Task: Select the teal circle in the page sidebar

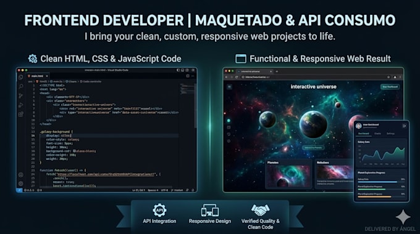Action: 229,121
